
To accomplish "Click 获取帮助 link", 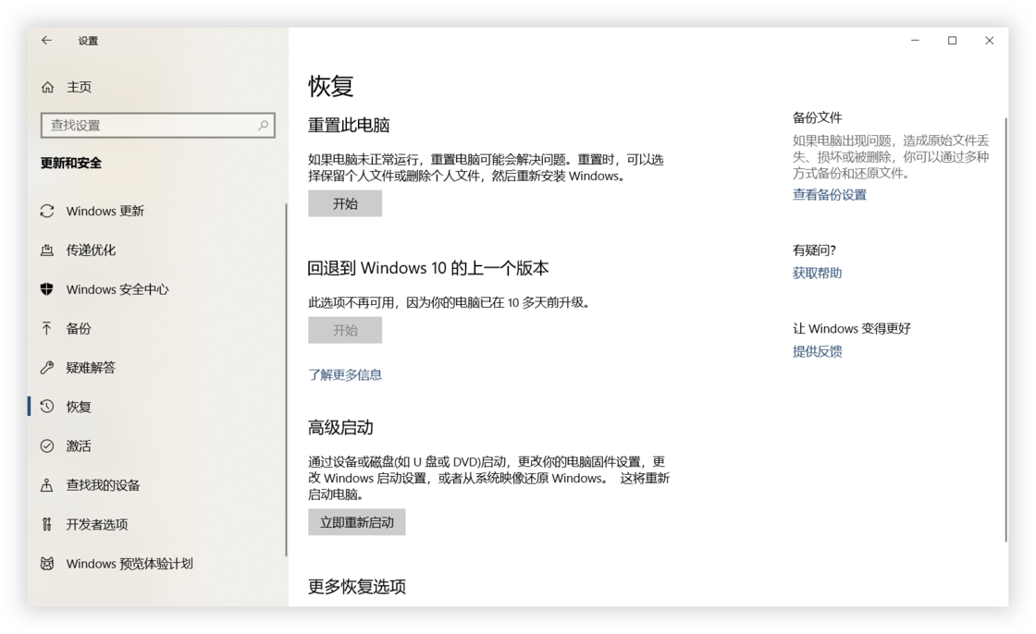I will tap(818, 273).
